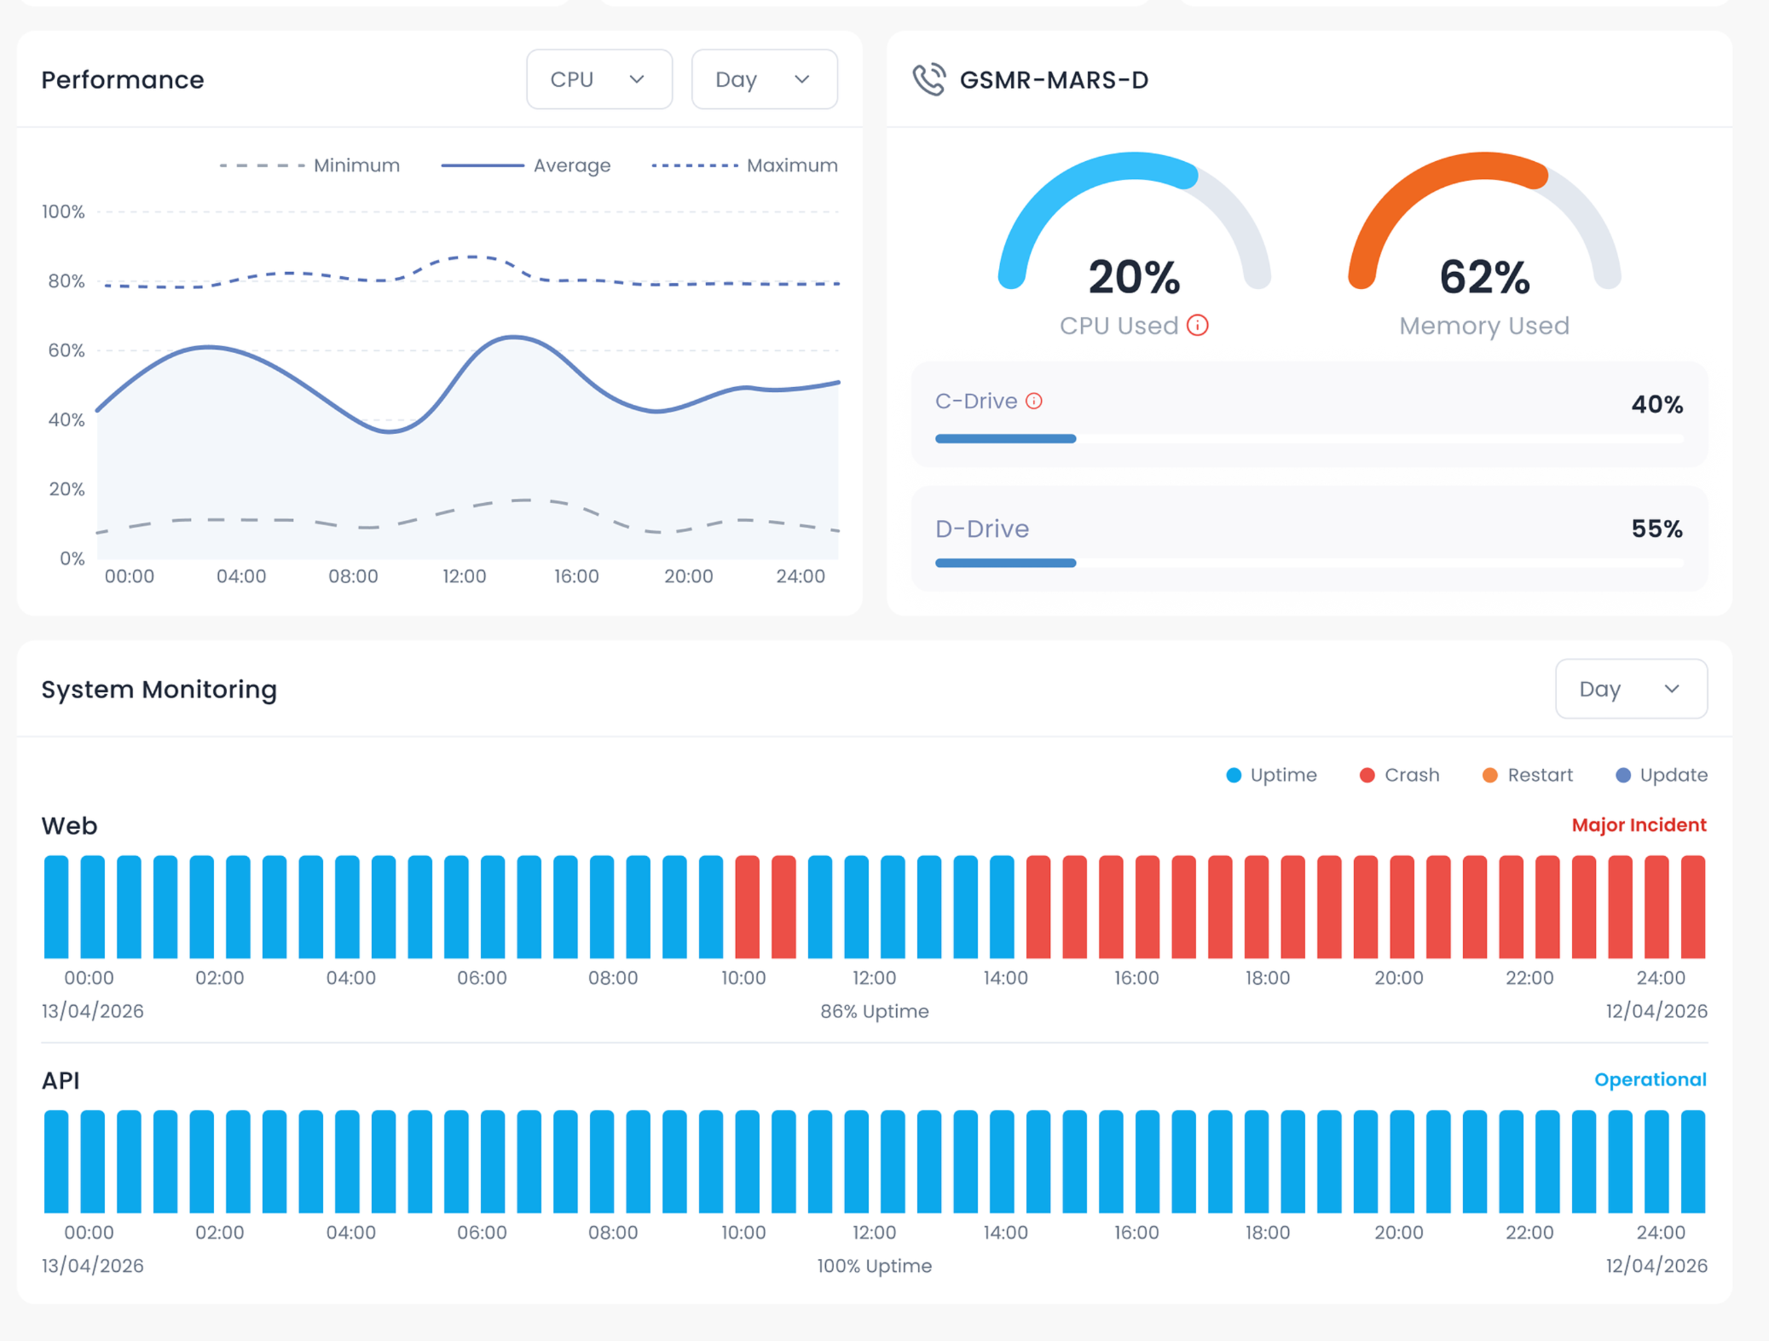The height and width of the screenshot is (1341, 1769).
Task: Click the Uptime legend blue dot
Action: tap(1234, 775)
